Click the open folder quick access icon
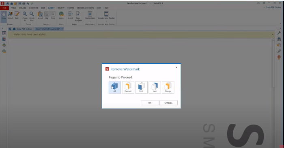The height and width of the screenshot is (148, 284). (x=16, y=4)
